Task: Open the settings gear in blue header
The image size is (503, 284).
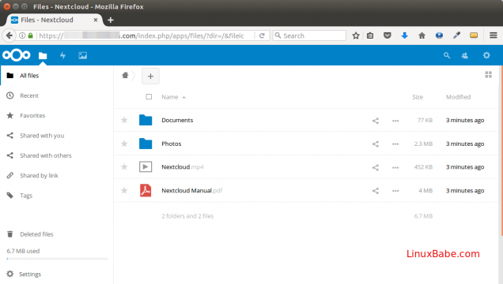Action: coord(486,55)
